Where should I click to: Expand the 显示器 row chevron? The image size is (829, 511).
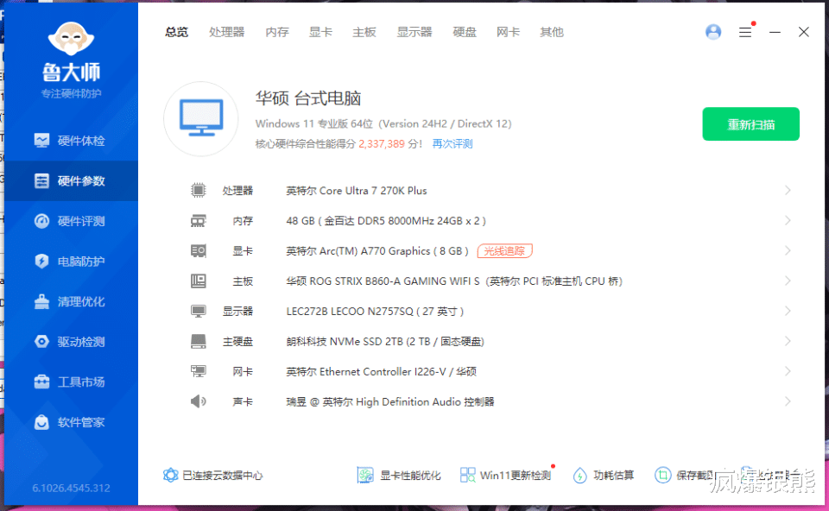coord(788,312)
